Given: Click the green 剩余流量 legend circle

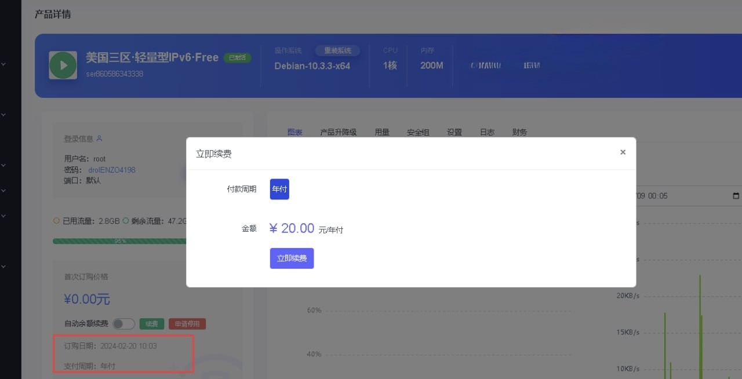Looking at the screenshot, I should [125, 221].
